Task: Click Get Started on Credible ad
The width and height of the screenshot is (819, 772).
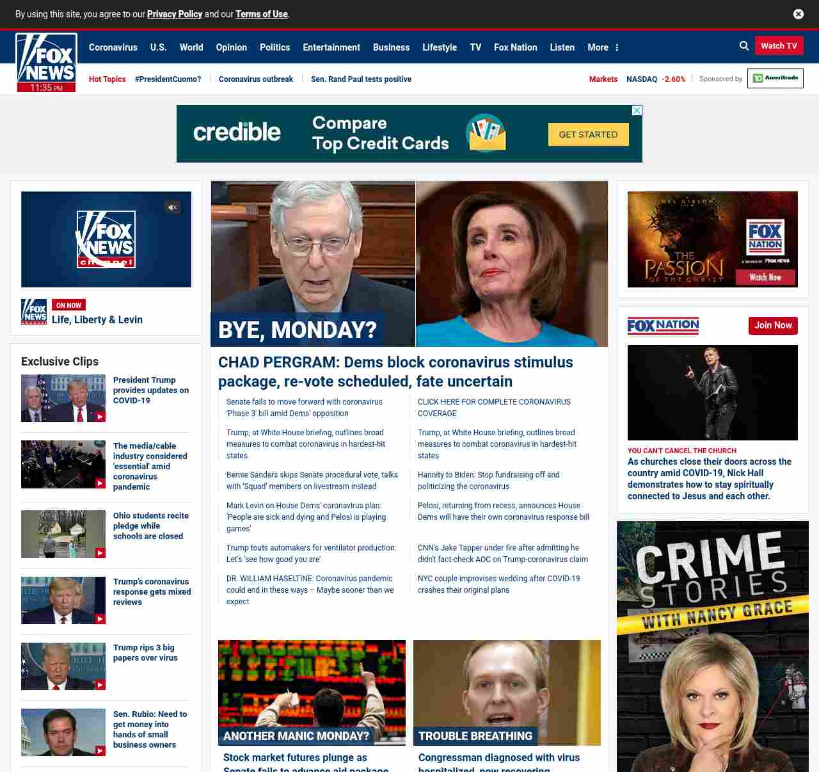Action: point(588,134)
